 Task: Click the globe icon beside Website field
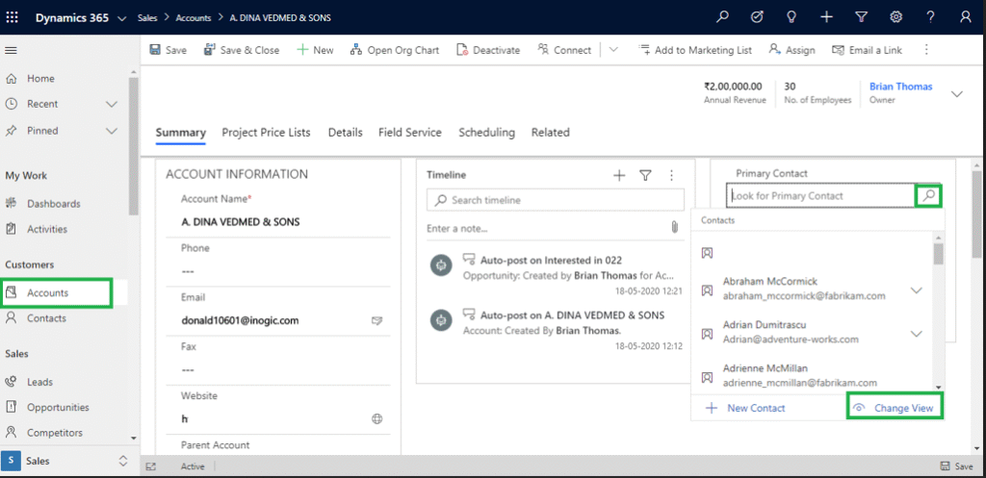(377, 419)
